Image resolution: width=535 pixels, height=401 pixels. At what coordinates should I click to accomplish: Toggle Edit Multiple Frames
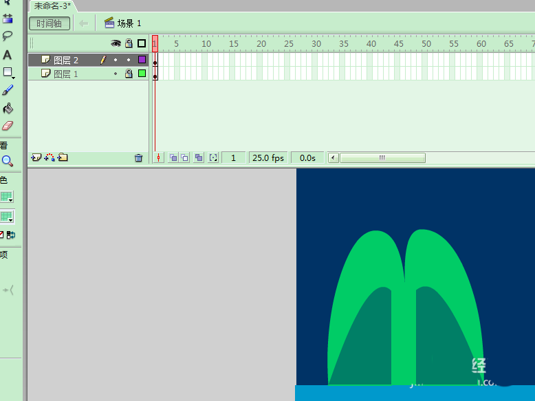(x=199, y=158)
